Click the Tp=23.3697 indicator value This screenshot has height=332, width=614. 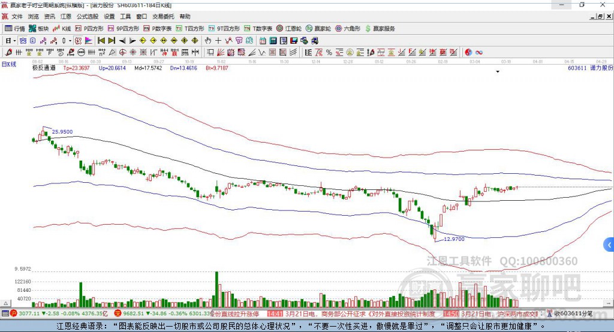pos(77,68)
